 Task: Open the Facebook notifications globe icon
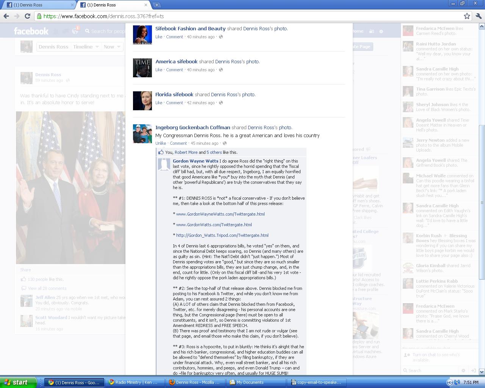pos(75,31)
